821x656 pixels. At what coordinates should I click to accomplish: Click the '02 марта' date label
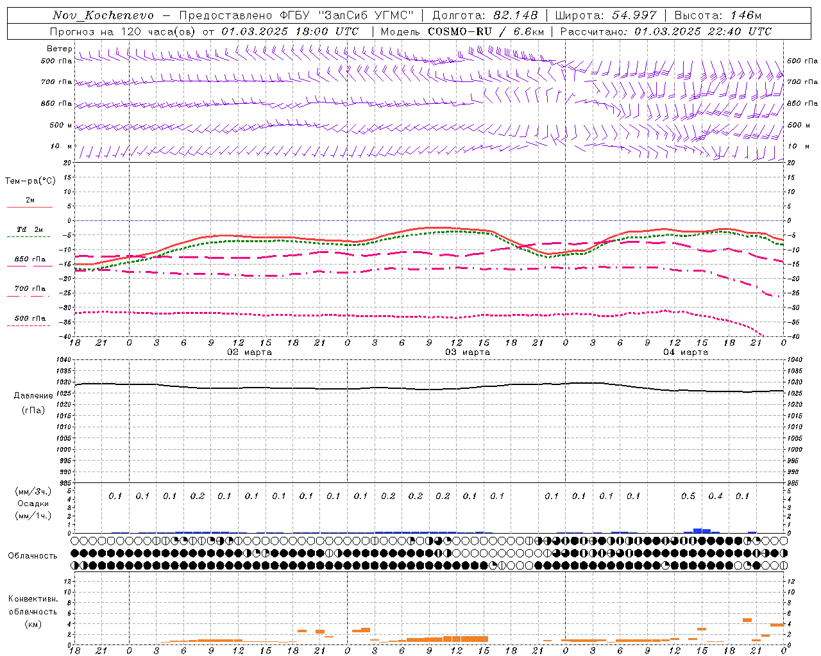point(250,352)
